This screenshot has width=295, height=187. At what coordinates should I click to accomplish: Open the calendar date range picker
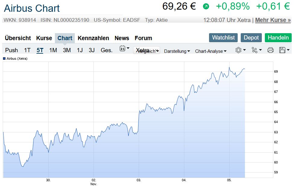pyautogui.click(x=122, y=49)
